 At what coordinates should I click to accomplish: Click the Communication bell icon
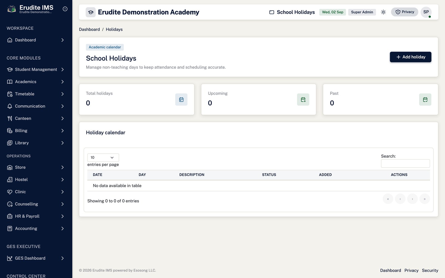10,106
